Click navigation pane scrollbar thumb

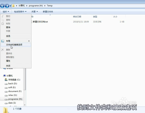pyautogui.click(x=25, y=79)
